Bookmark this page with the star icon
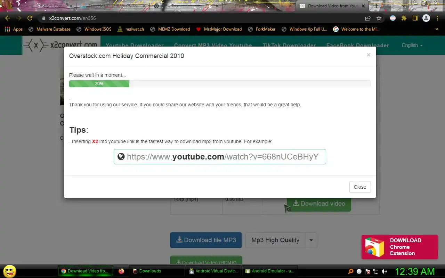Viewport: 445px width, 278px height. (x=379, y=18)
